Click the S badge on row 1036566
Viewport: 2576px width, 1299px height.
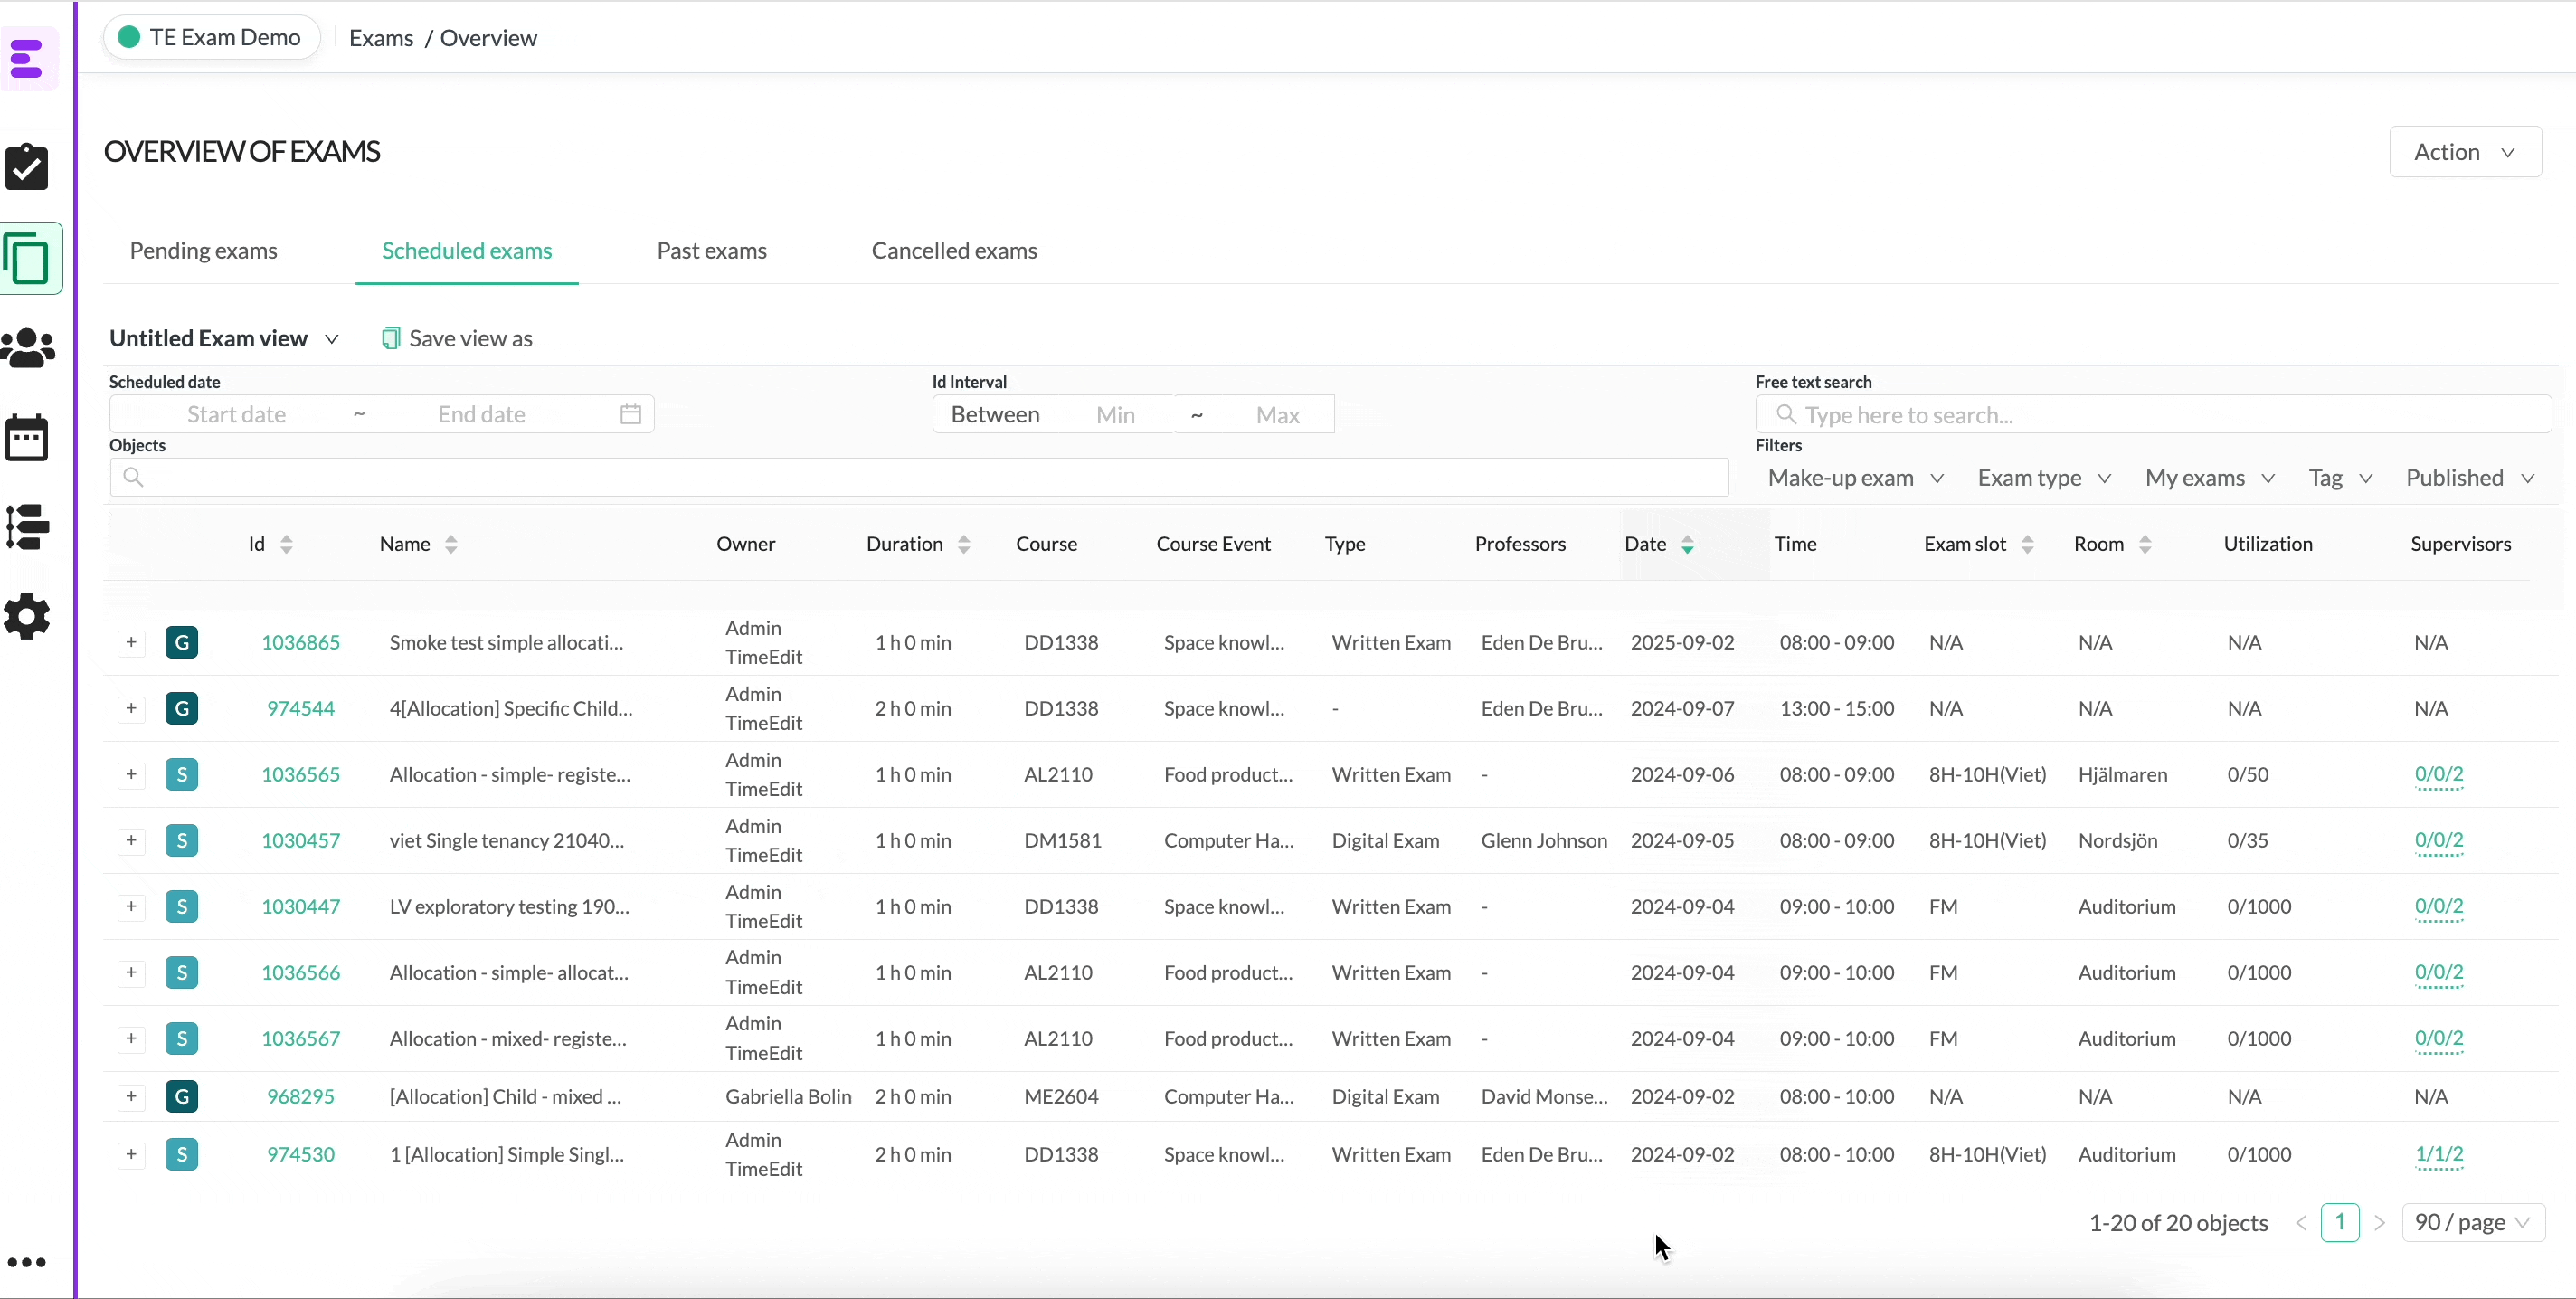[182, 972]
